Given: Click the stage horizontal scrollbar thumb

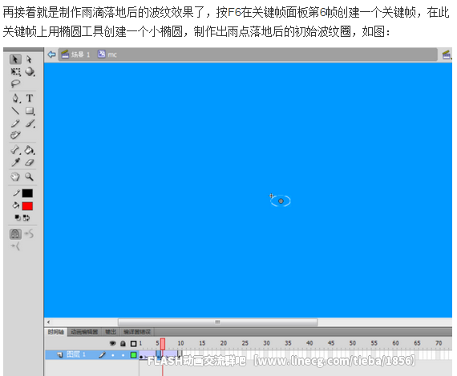Looking at the screenshot, I should coord(218,322).
